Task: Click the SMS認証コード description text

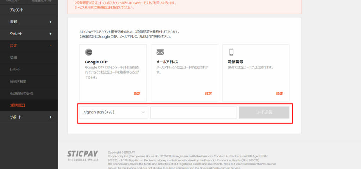Action: pyautogui.click(x=251, y=68)
